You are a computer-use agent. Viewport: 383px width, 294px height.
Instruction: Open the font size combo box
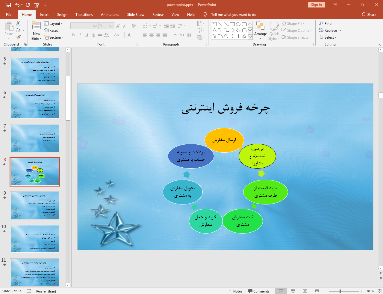(106, 26)
